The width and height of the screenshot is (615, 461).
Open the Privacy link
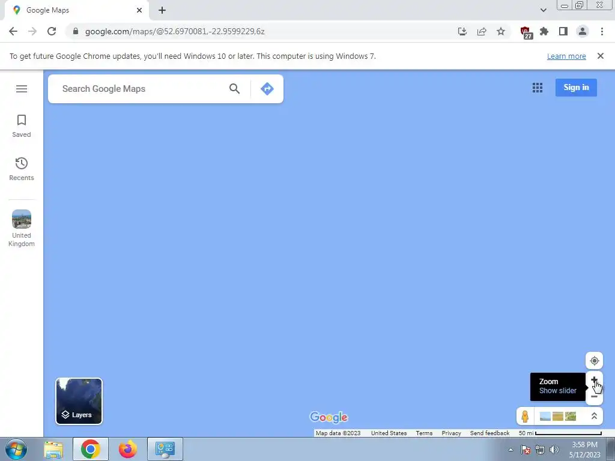(x=451, y=433)
